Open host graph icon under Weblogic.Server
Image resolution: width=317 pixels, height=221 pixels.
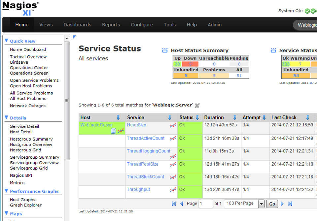[x=121, y=131]
